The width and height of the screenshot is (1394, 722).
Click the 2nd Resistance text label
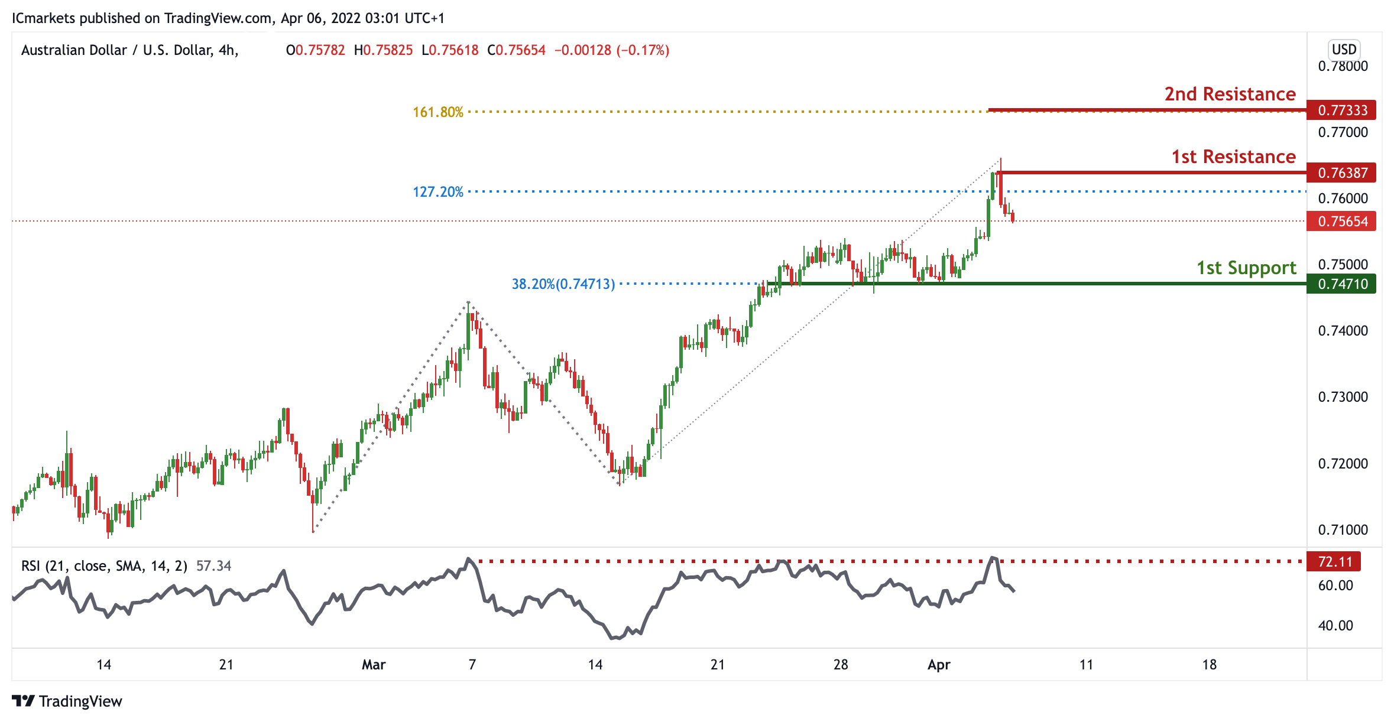coord(1230,95)
